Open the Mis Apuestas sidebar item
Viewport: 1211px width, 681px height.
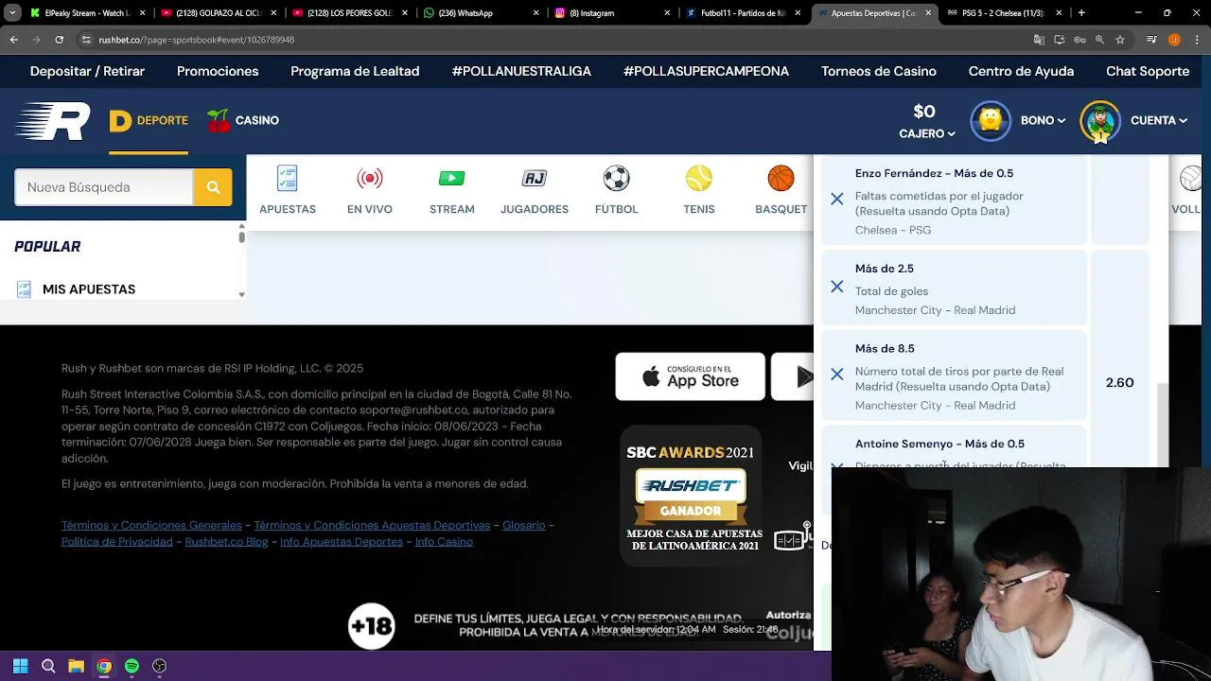pos(89,289)
